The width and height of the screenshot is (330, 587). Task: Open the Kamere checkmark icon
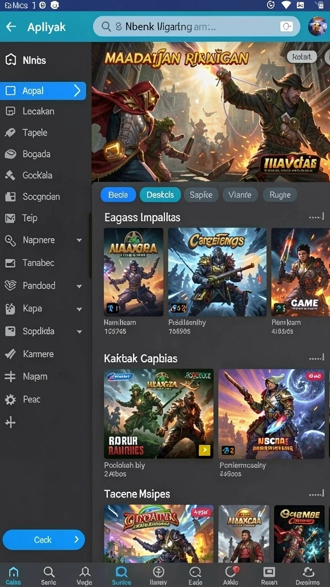[x=10, y=354]
